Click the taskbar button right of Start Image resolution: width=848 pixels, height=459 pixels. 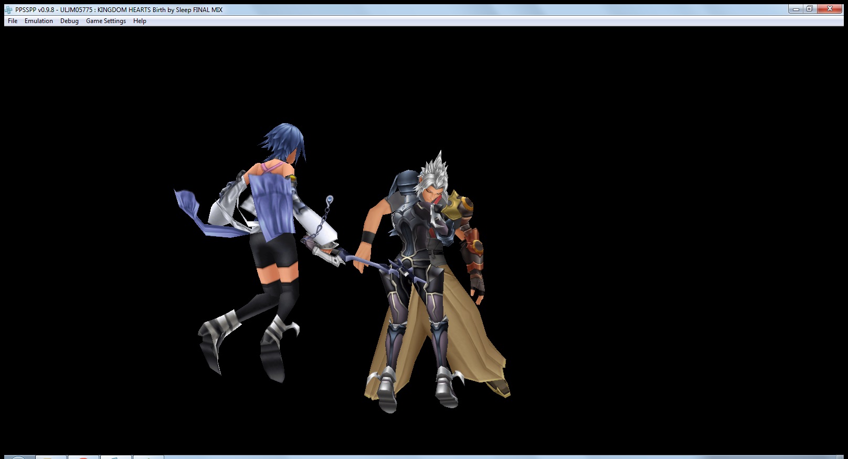click(51, 457)
